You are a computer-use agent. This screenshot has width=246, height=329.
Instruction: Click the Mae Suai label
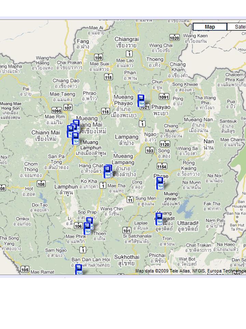[99, 66]
